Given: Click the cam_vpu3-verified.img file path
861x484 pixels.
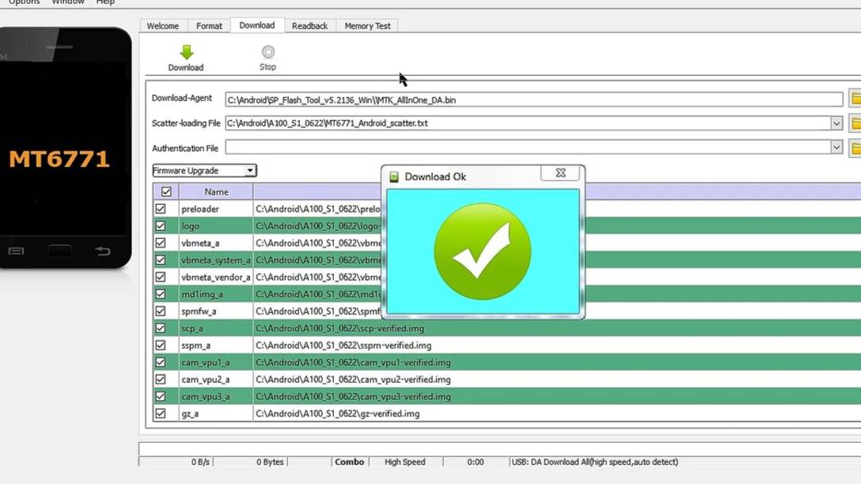Looking at the screenshot, I should point(353,396).
